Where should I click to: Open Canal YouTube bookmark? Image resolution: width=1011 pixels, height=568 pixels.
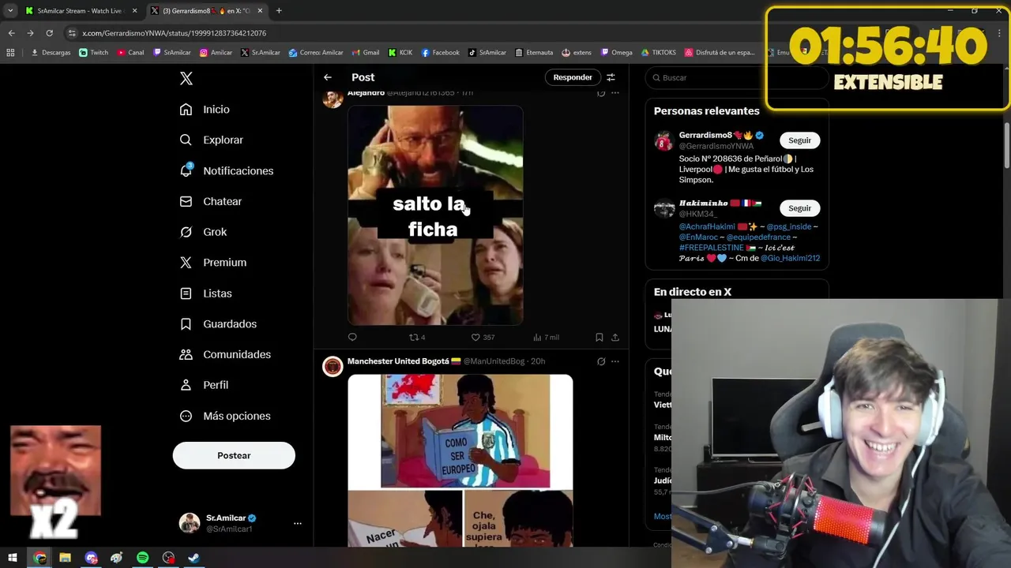(130, 53)
